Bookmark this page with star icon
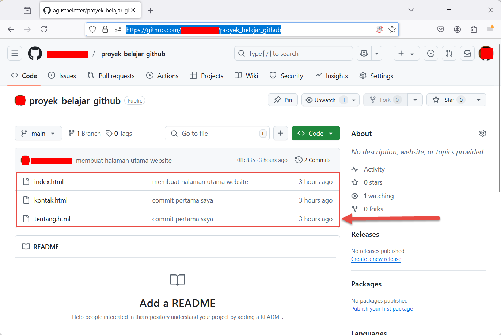This screenshot has width=501, height=335. pos(392,30)
